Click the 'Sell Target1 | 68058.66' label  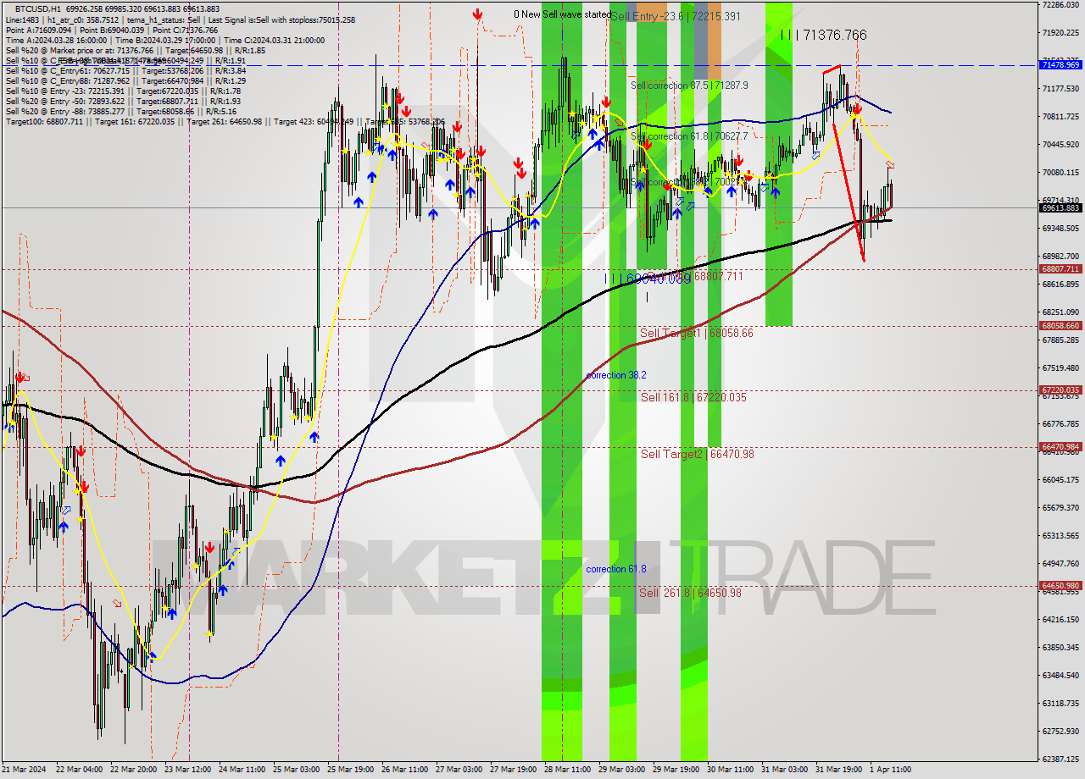pos(696,334)
